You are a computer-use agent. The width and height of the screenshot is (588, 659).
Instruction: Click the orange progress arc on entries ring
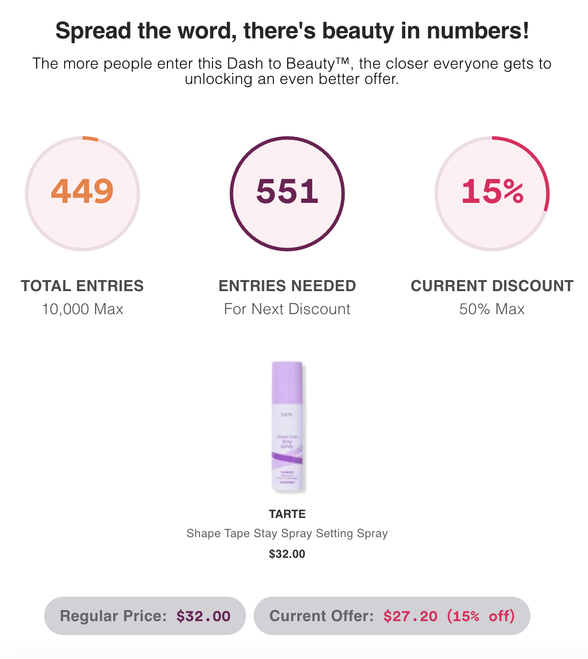[x=91, y=139]
